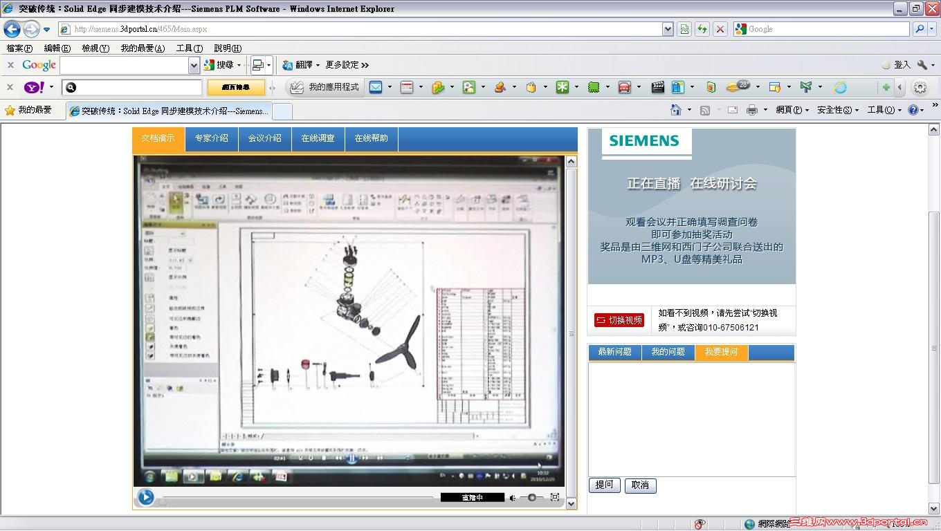Click the calendar icon on the Yahoo toolbar
The width and height of the screenshot is (941, 531).
point(407,87)
